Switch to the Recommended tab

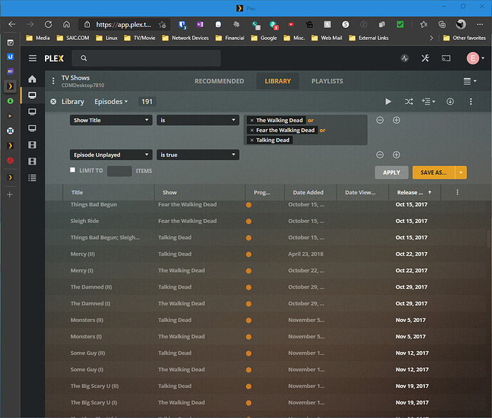220,81
